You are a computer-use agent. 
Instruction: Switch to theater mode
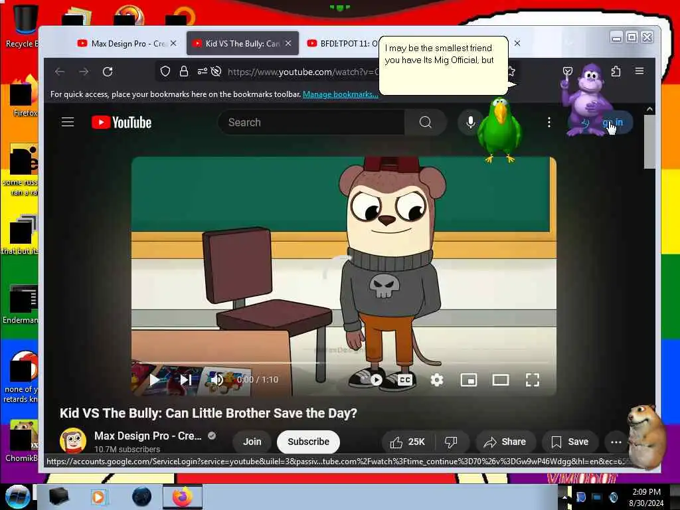[x=501, y=380]
